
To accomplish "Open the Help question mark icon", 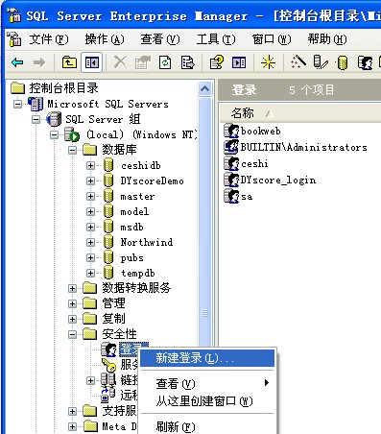I will coord(217,62).
